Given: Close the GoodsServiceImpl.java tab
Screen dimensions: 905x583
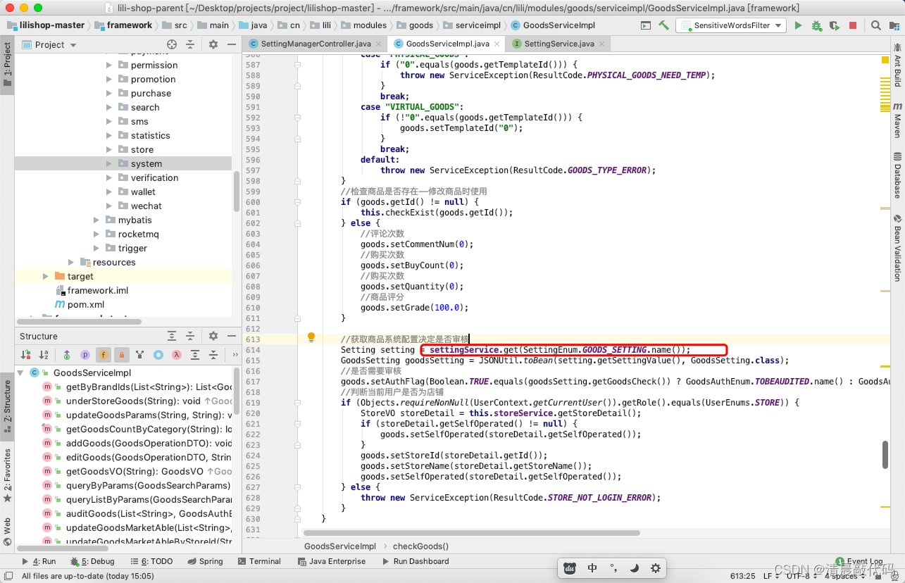Looking at the screenshot, I should click(497, 44).
